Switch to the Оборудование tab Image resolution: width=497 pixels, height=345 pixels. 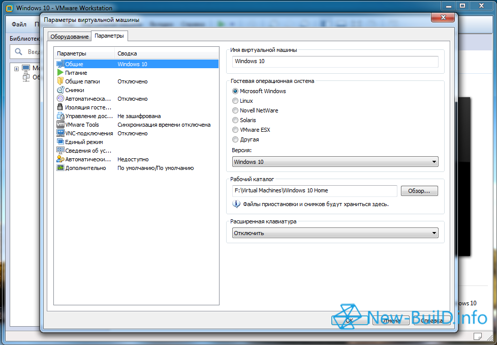pyautogui.click(x=70, y=37)
